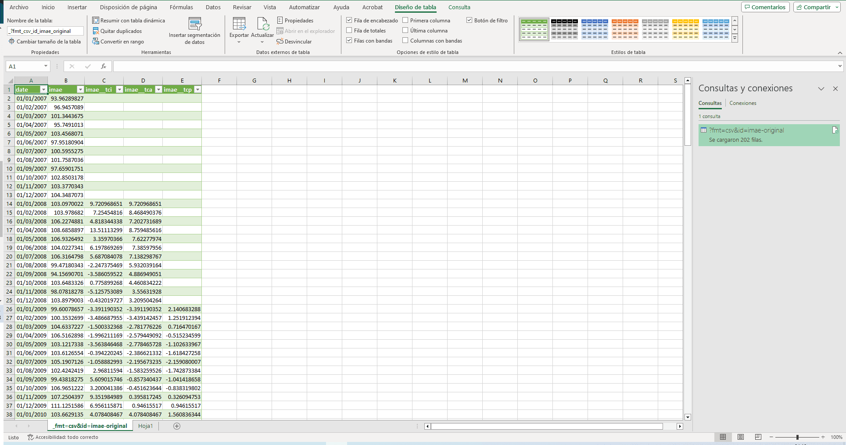Toggle Filas con bandas checkbox
Image resolution: width=846 pixels, height=445 pixels.
click(349, 40)
